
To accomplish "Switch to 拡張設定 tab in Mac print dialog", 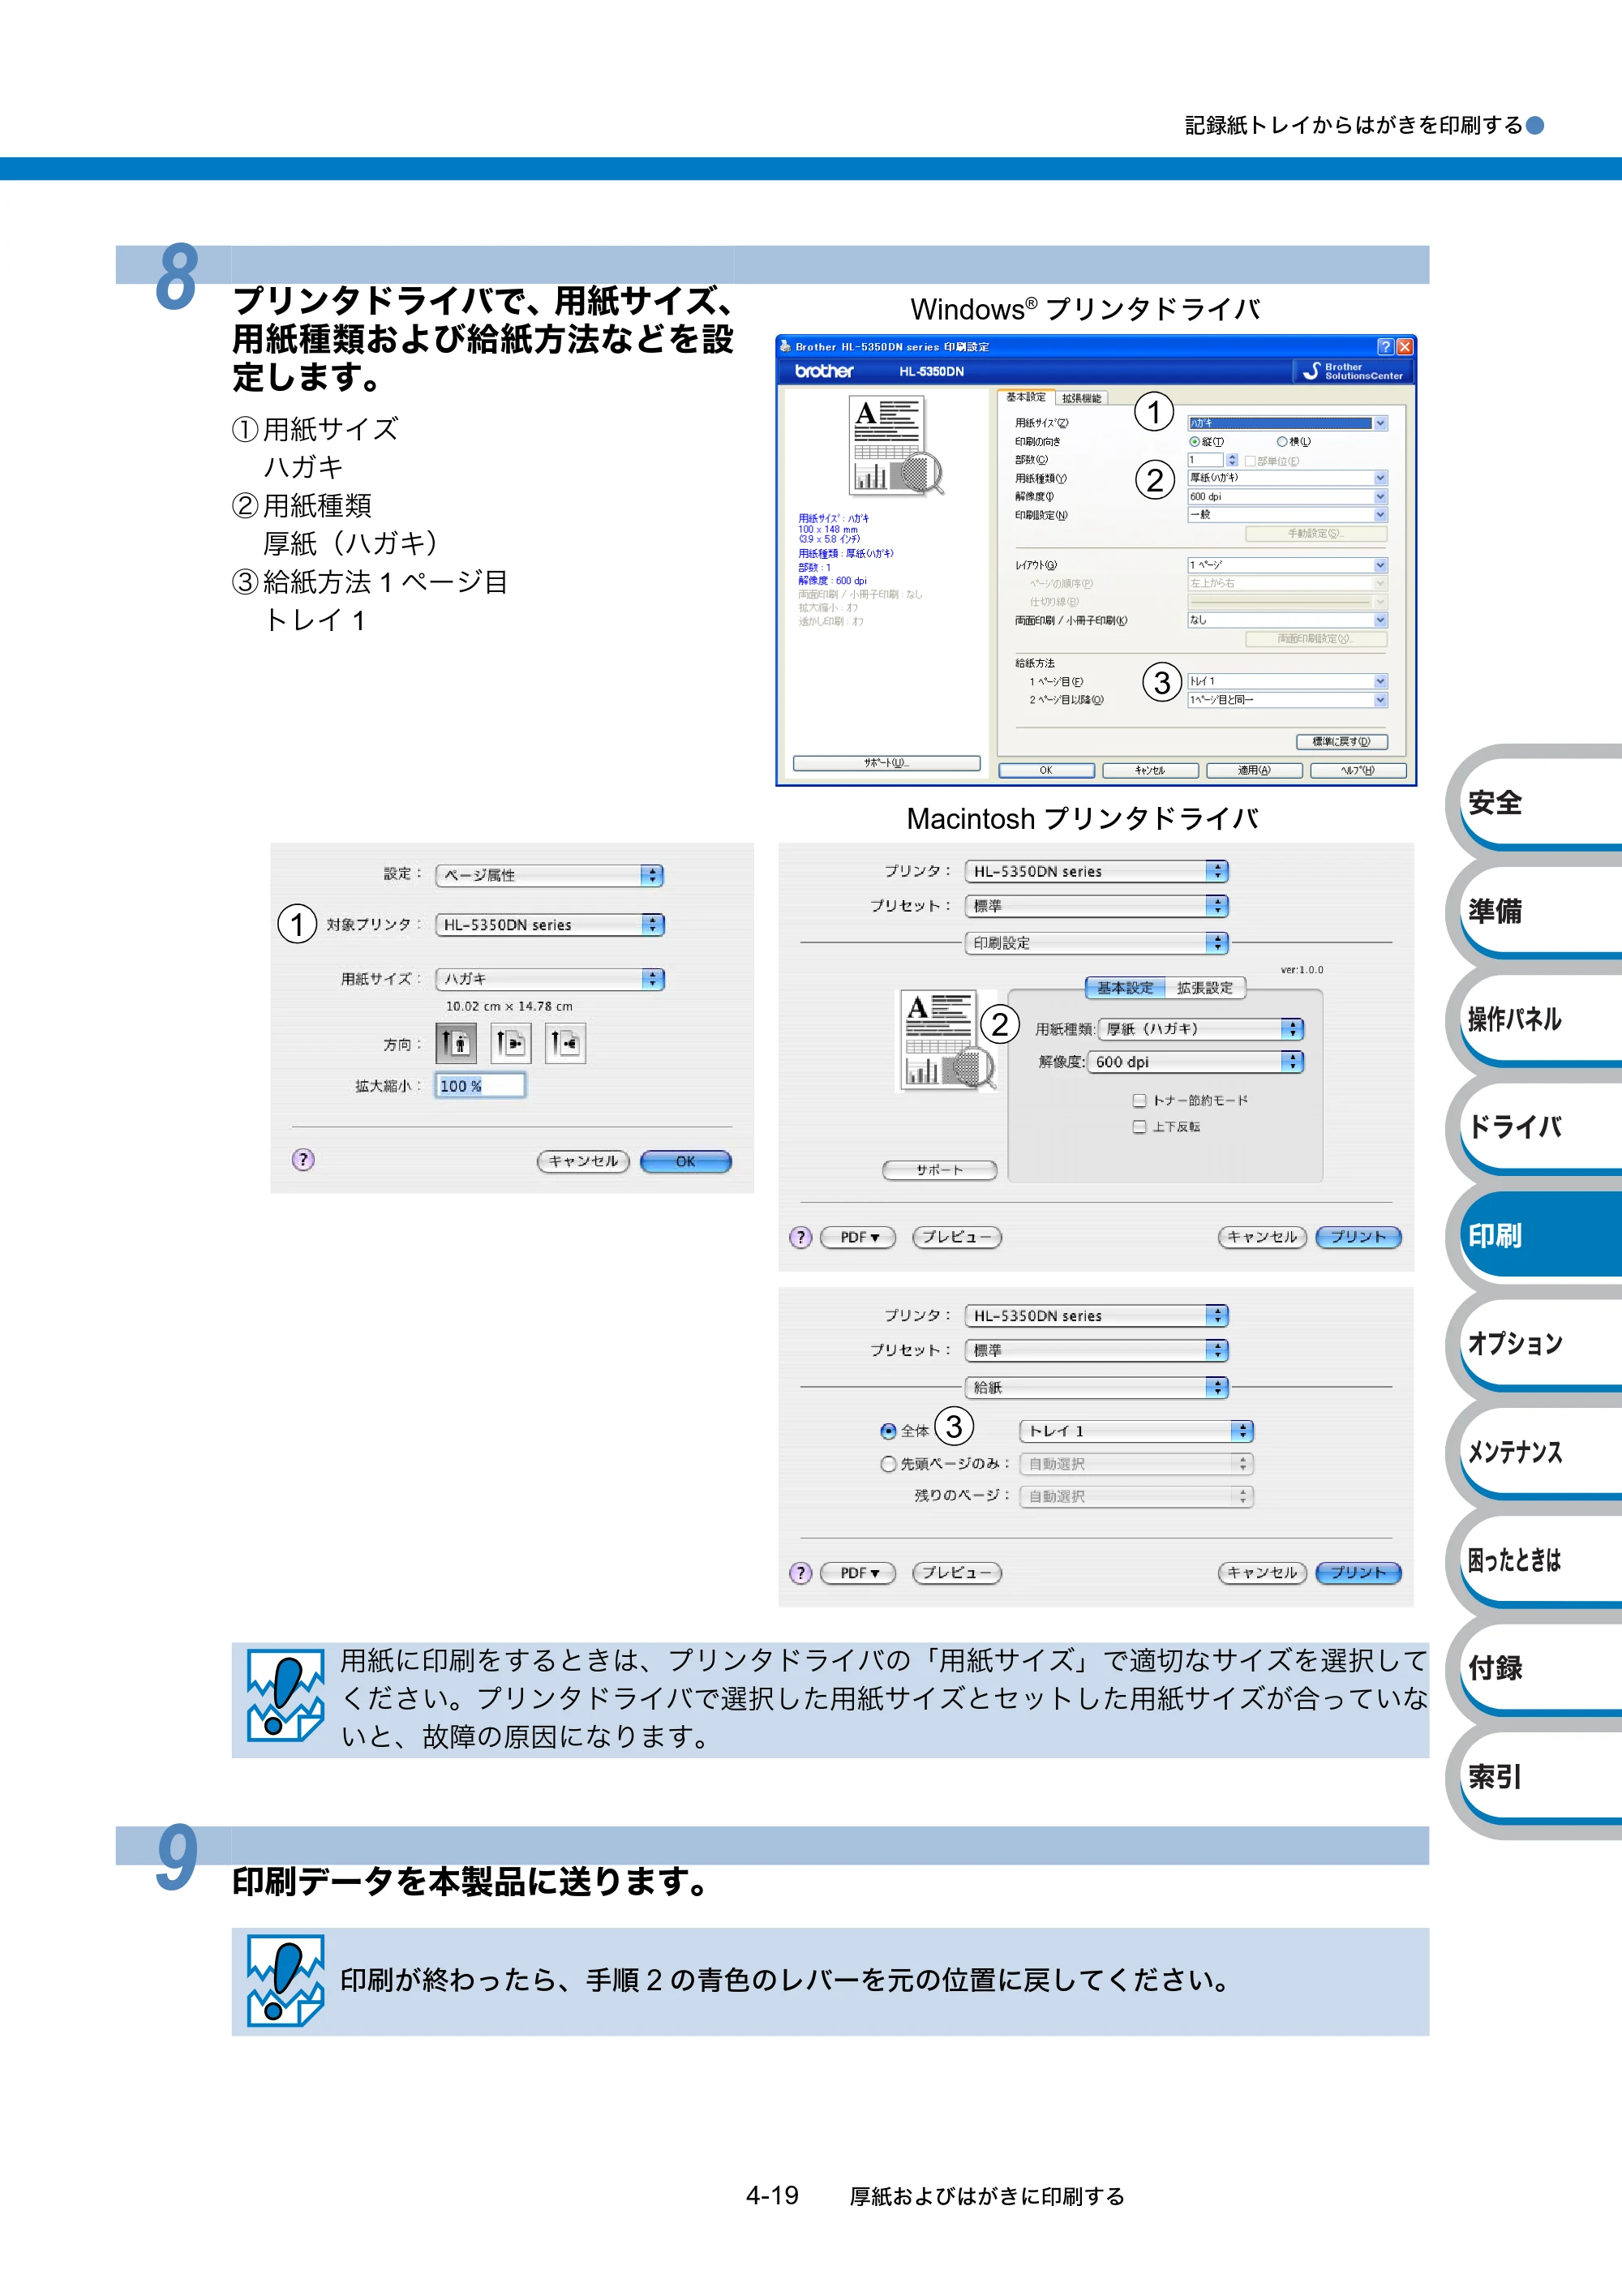I will pos(1205,988).
